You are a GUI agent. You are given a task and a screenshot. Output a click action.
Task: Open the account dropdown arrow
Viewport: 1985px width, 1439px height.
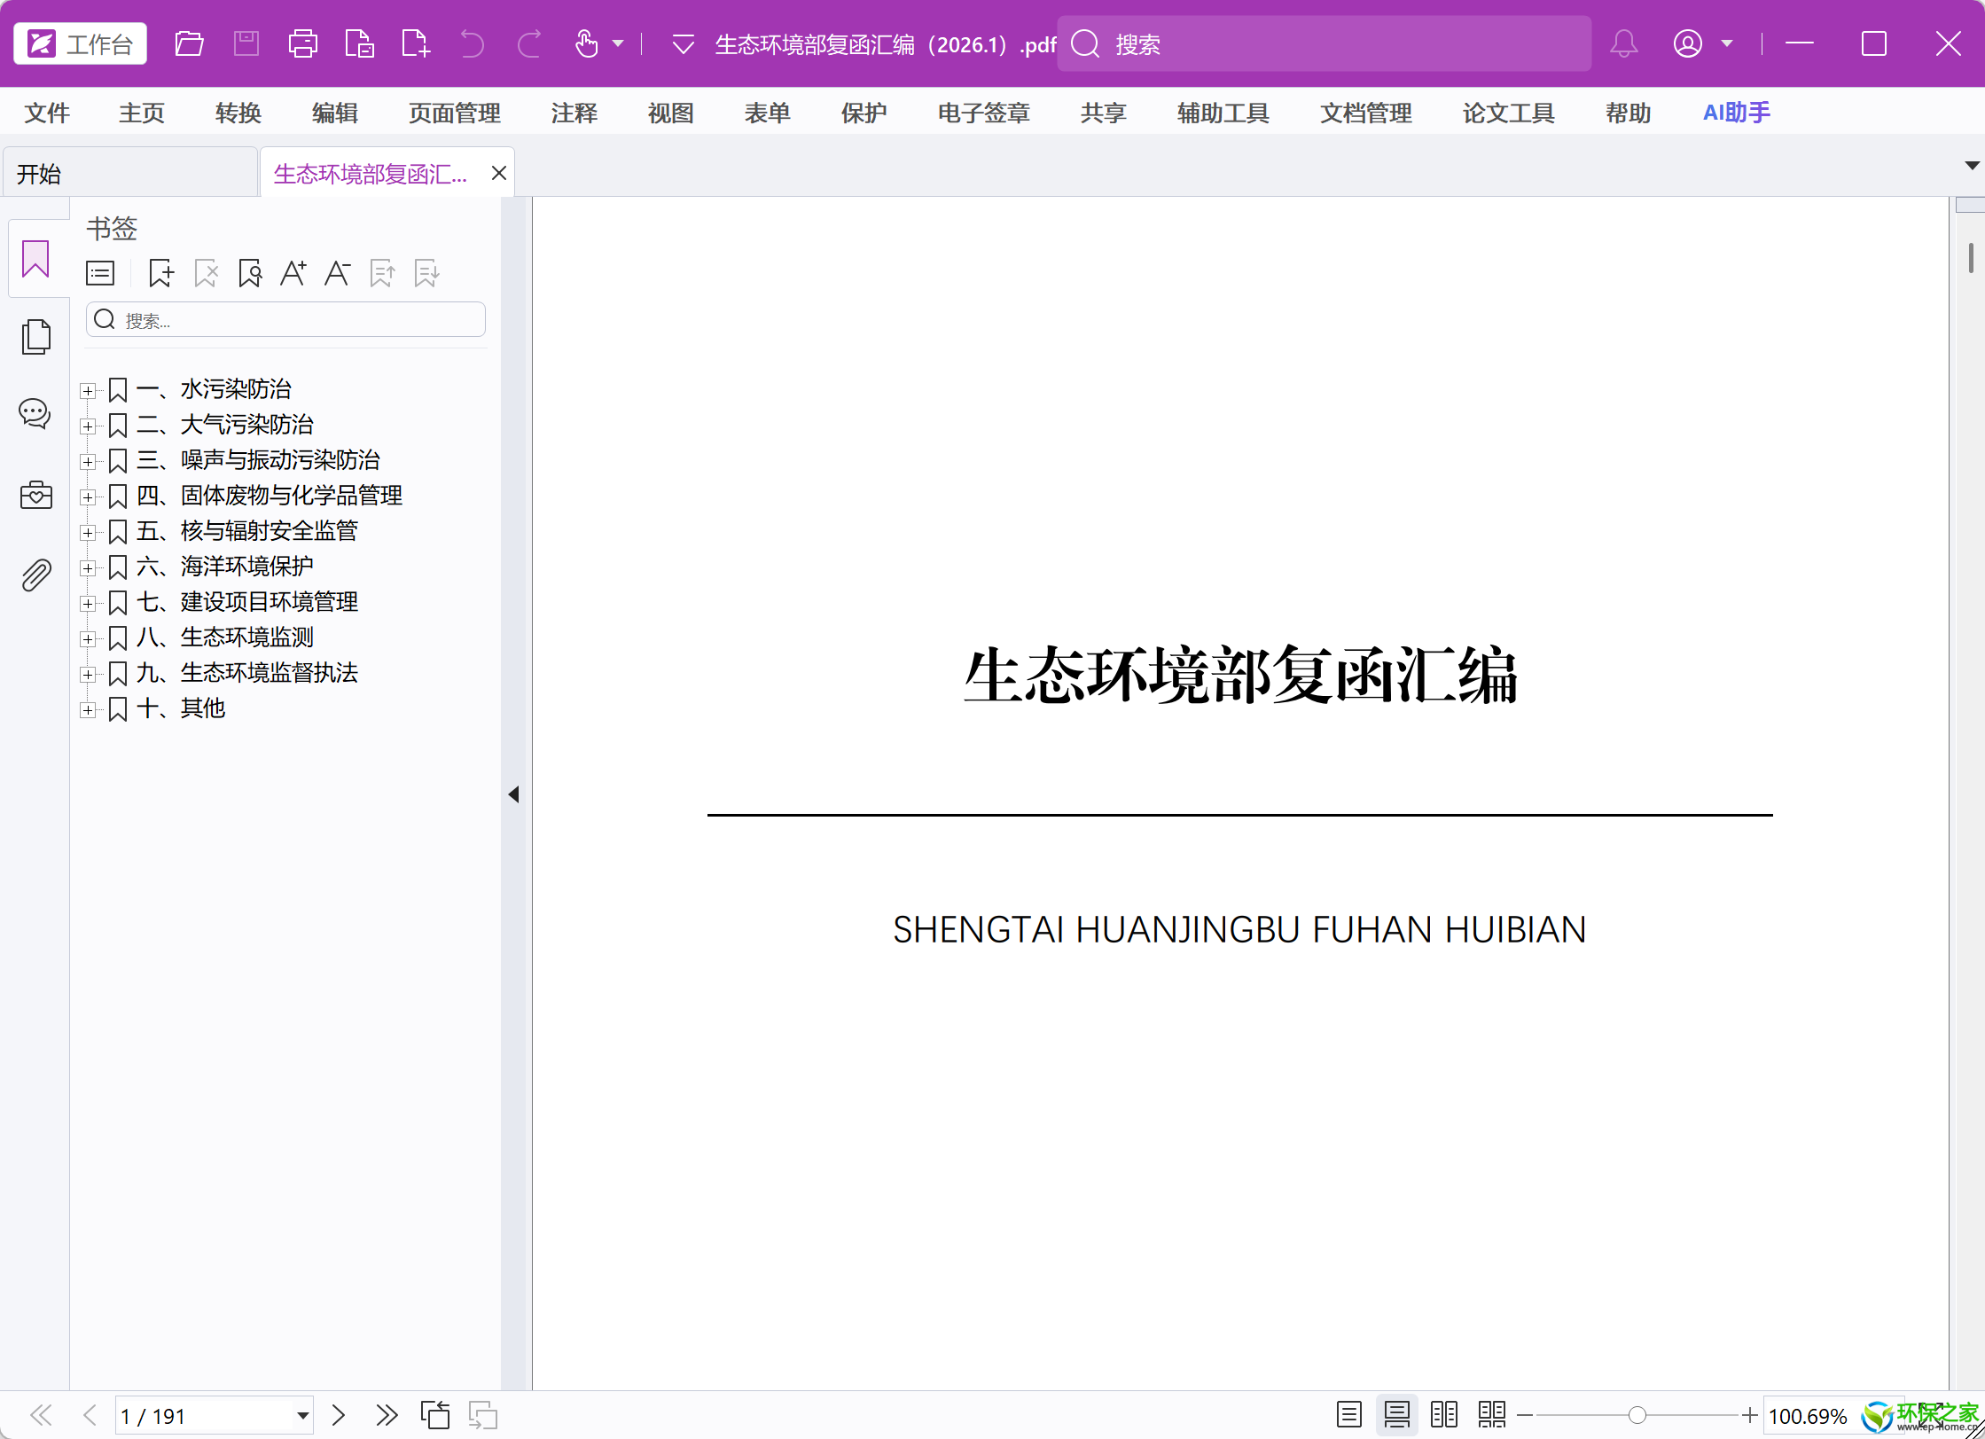tap(1726, 43)
